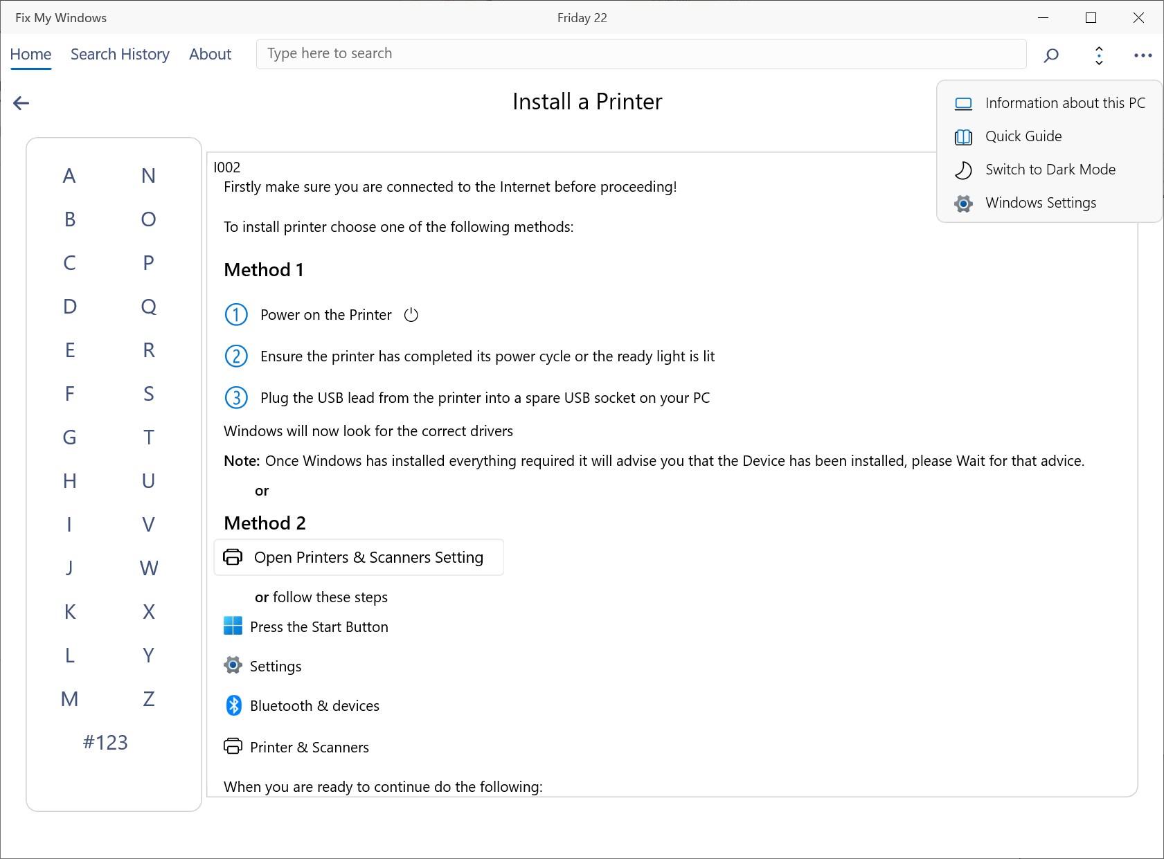
Task: Open Windows Settings from the menu
Action: (1040, 203)
